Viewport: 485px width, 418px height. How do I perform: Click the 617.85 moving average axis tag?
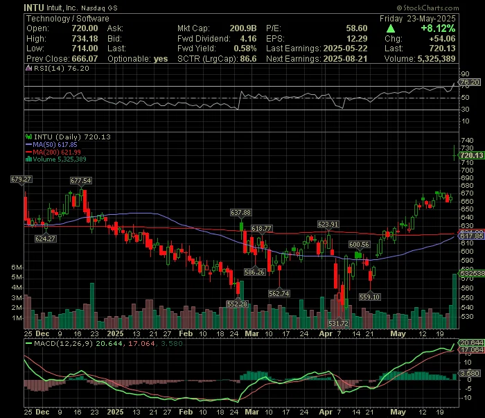tap(471, 236)
